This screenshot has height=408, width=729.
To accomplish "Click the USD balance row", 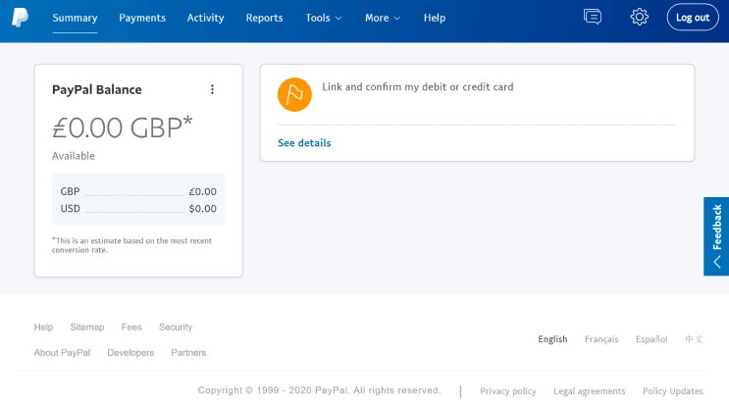I will coord(138,209).
